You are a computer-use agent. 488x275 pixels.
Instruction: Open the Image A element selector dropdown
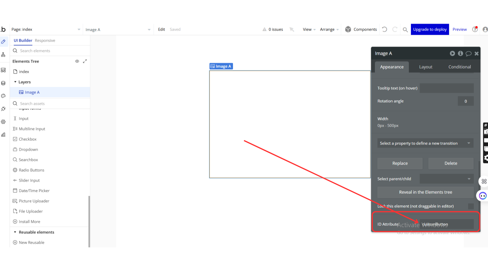[x=118, y=29]
